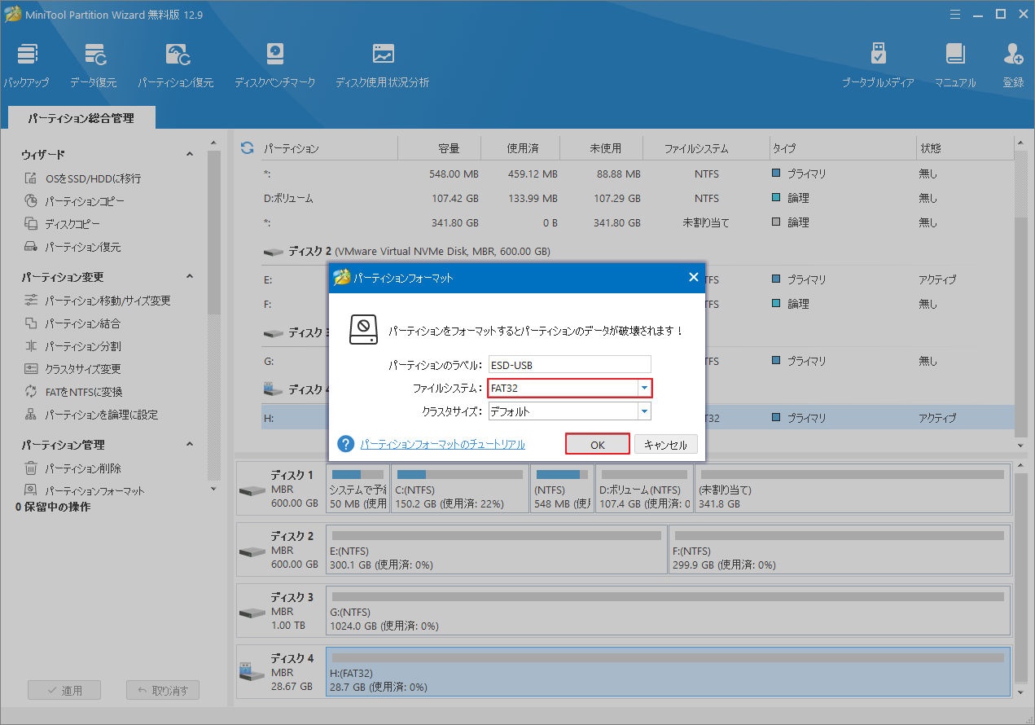1035x725 pixels.
Task: Select システムで予約 50 MB block
Action: tap(357, 488)
